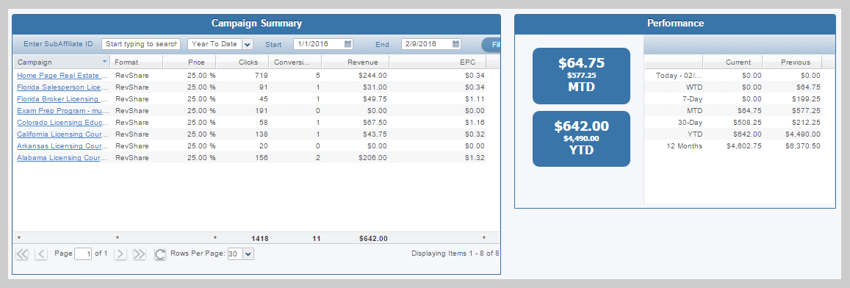Open Florida Salesperson Licensing campaign link

(62, 87)
